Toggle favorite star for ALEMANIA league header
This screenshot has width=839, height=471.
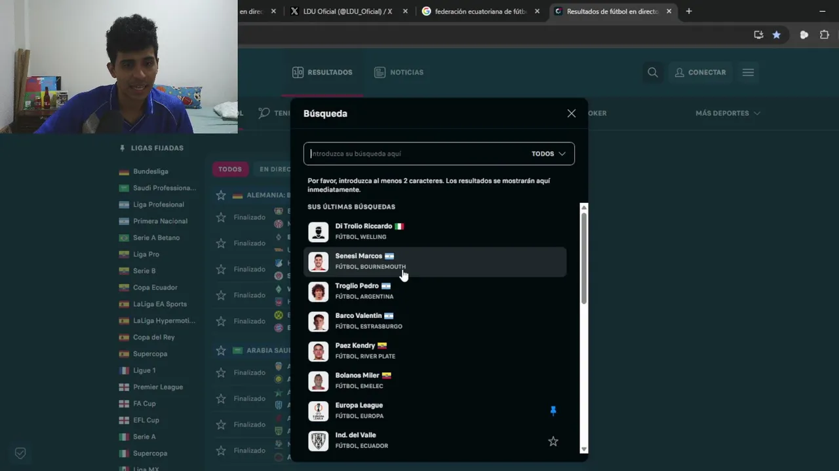click(x=221, y=195)
